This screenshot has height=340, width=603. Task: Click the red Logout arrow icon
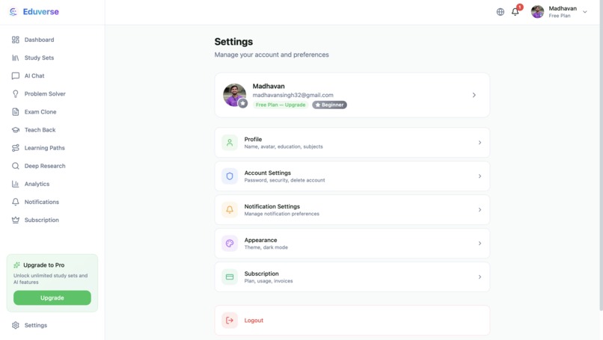(230, 320)
